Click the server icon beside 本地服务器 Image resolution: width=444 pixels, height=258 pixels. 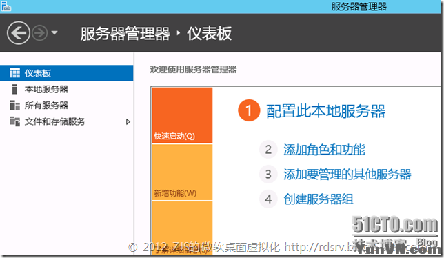(14, 89)
